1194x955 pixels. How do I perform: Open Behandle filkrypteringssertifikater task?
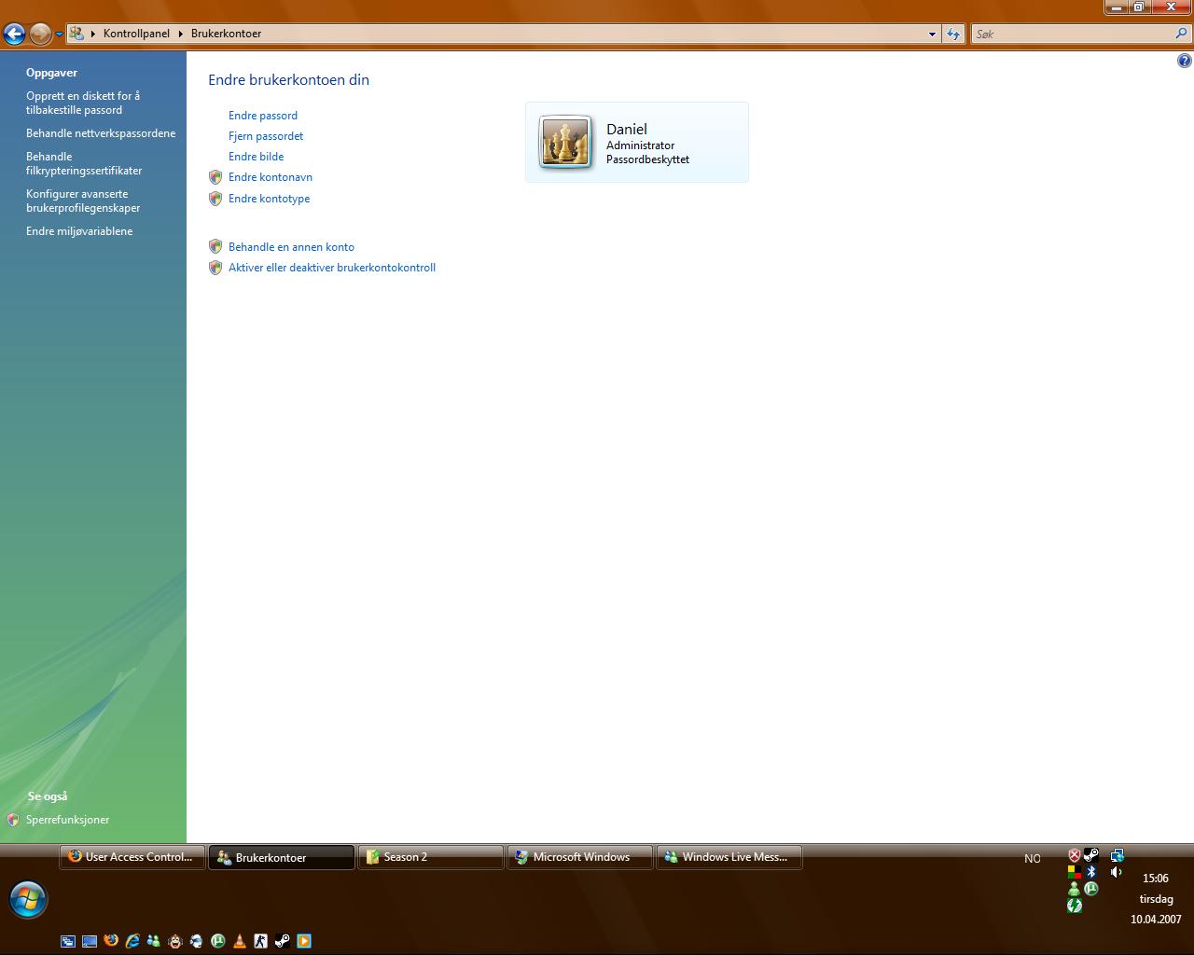[x=84, y=163]
